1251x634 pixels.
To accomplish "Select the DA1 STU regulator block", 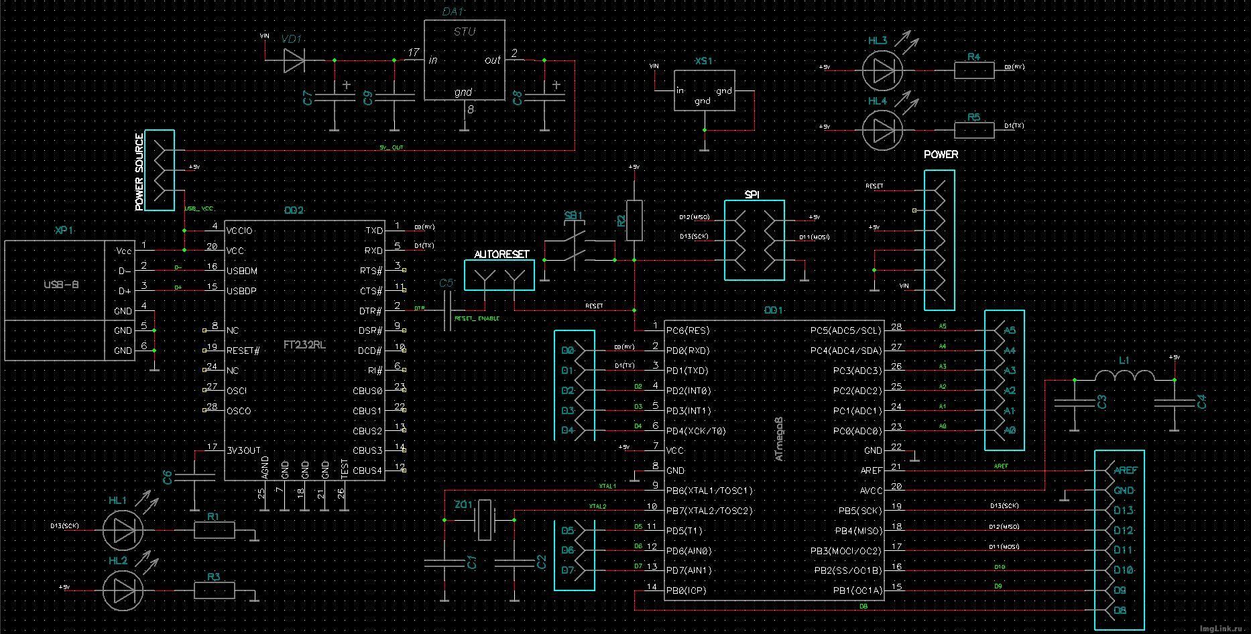I will pyautogui.click(x=464, y=60).
